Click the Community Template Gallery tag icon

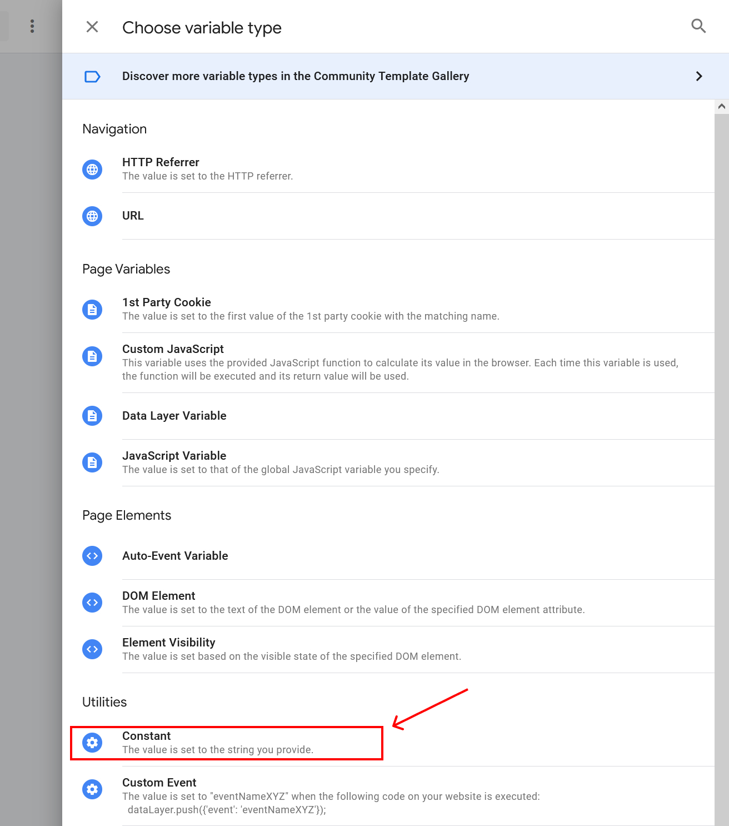tap(92, 76)
